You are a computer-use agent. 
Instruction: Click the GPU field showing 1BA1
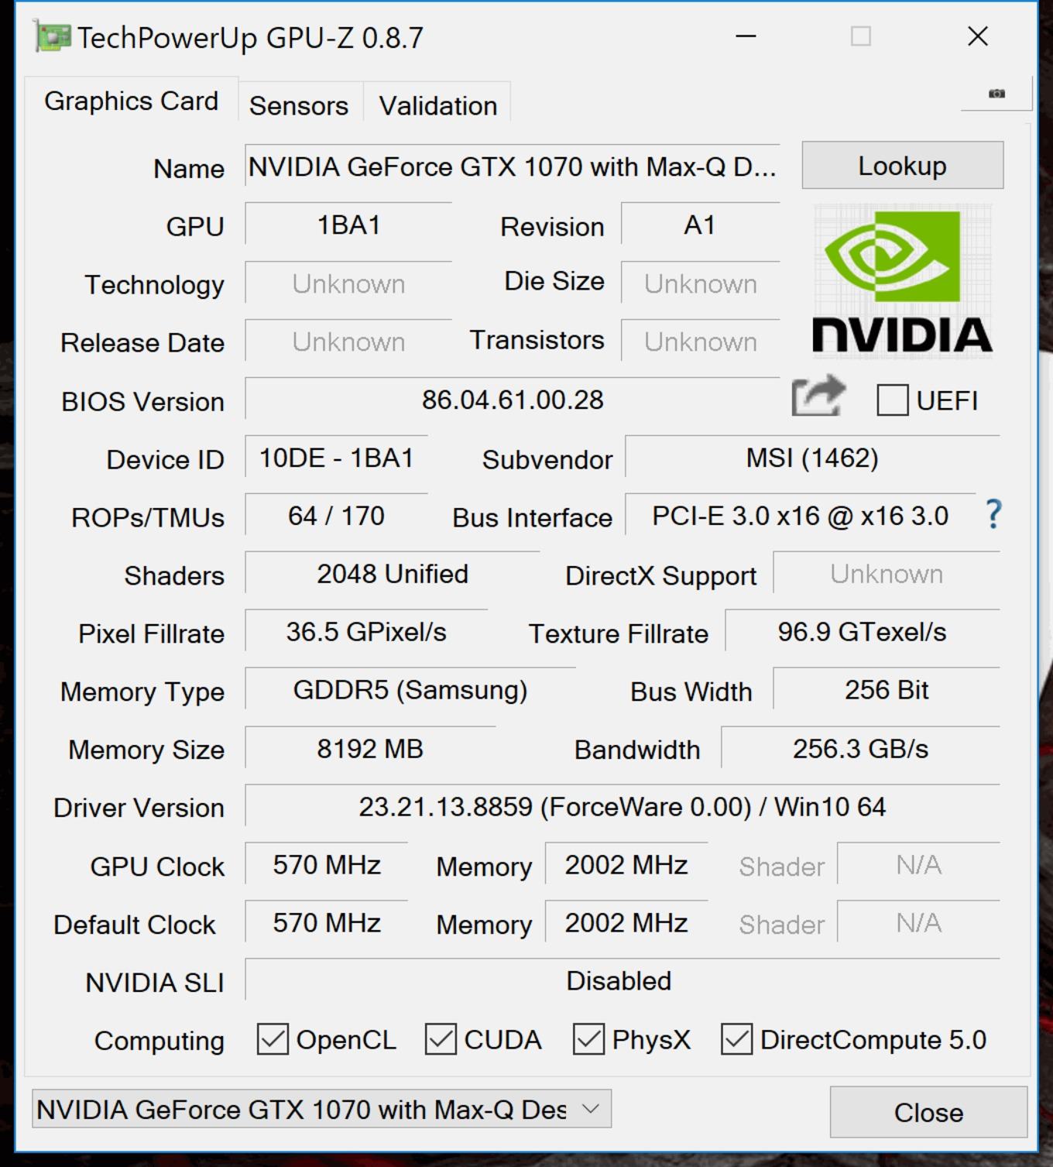(348, 225)
